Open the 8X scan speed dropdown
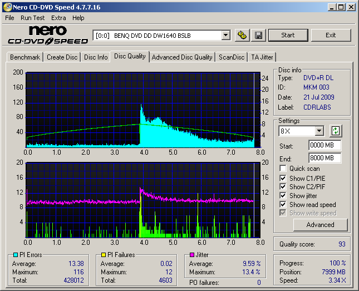Image resolution: width=359 pixels, height=291 pixels. tap(319, 131)
